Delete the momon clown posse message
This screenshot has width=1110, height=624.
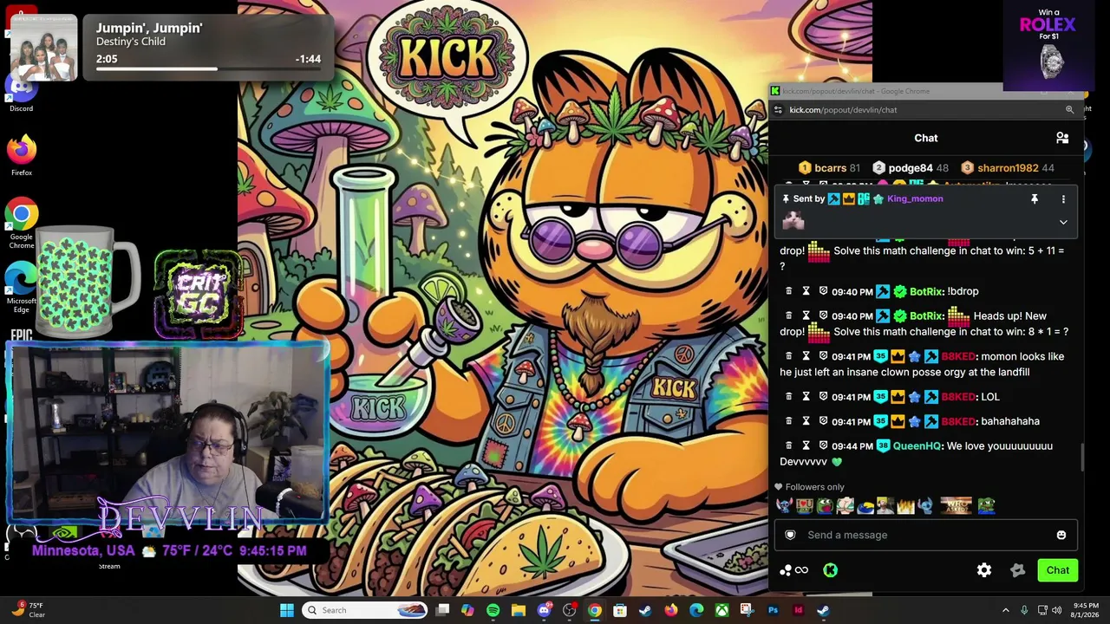click(x=788, y=356)
